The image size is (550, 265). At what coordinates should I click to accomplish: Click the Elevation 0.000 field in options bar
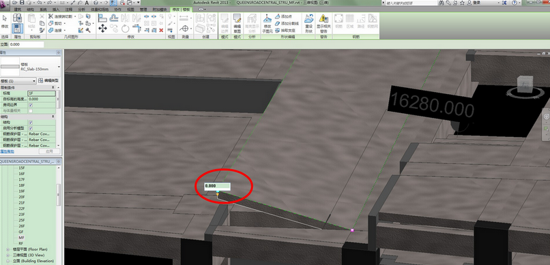27,44
